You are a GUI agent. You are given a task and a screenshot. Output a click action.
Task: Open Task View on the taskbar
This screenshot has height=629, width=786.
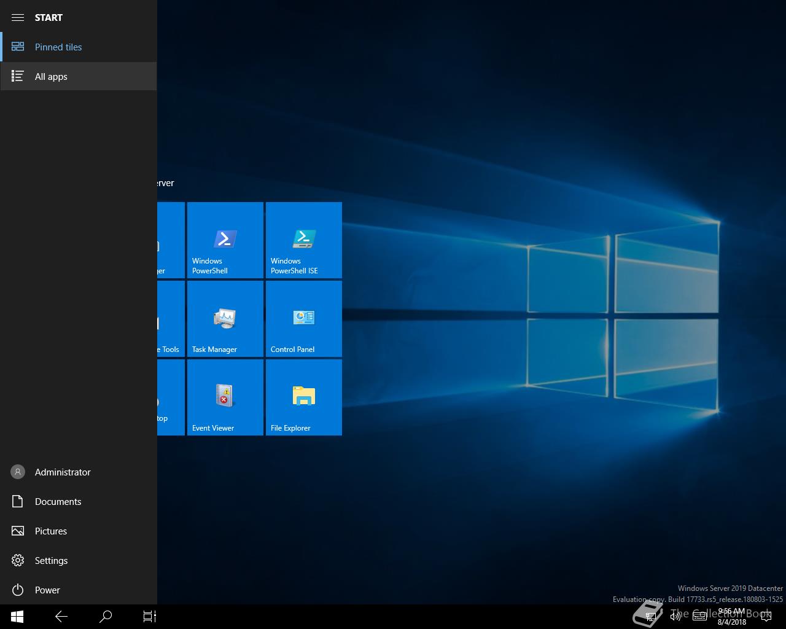tap(150, 617)
